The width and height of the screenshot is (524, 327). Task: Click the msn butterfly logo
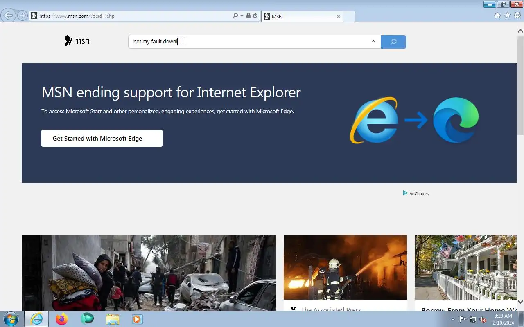[x=77, y=41]
